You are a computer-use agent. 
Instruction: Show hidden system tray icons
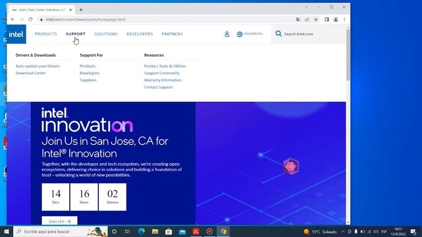[343, 231]
